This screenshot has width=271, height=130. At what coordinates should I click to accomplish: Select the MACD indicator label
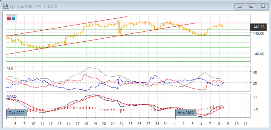(x=11, y=96)
